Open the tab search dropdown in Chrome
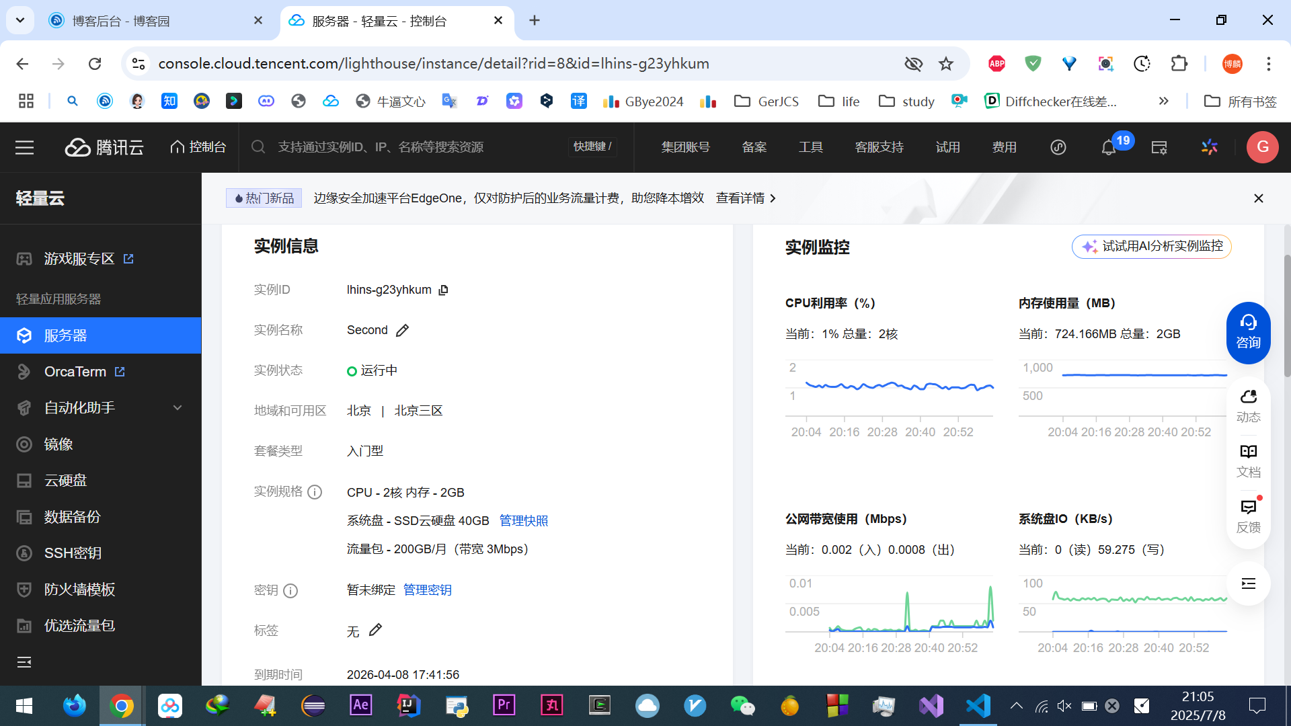Viewport: 1291px width, 726px height. [x=20, y=20]
